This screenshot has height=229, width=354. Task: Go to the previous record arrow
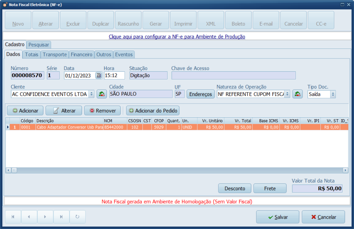pos(29,217)
